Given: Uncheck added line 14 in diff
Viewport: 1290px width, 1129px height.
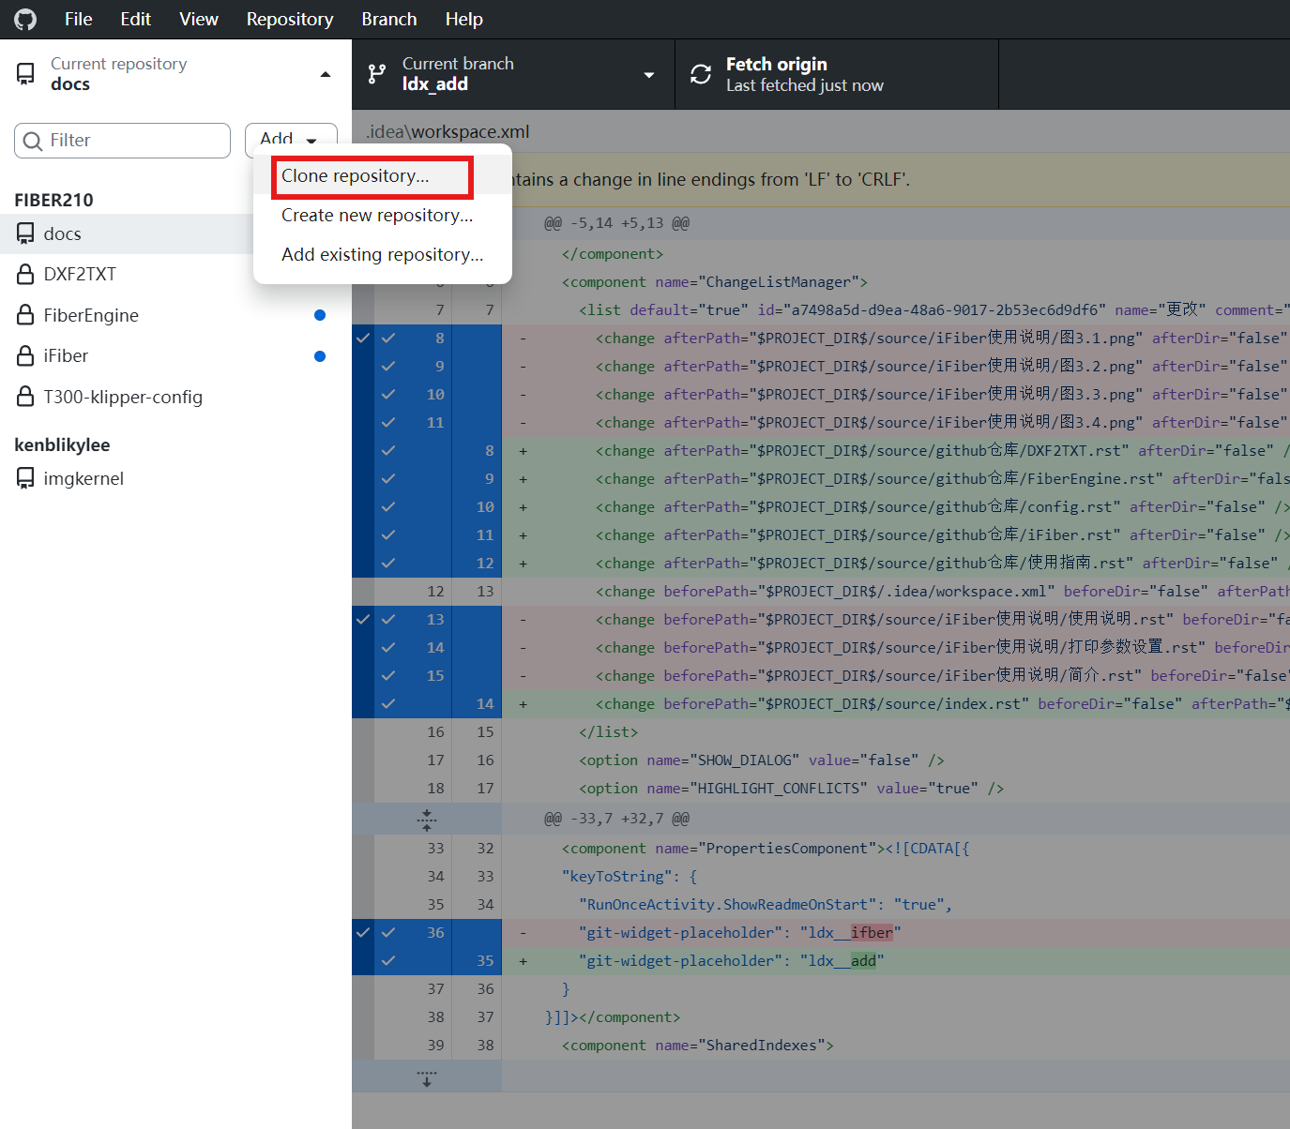Looking at the screenshot, I should pyautogui.click(x=388, y=704).
